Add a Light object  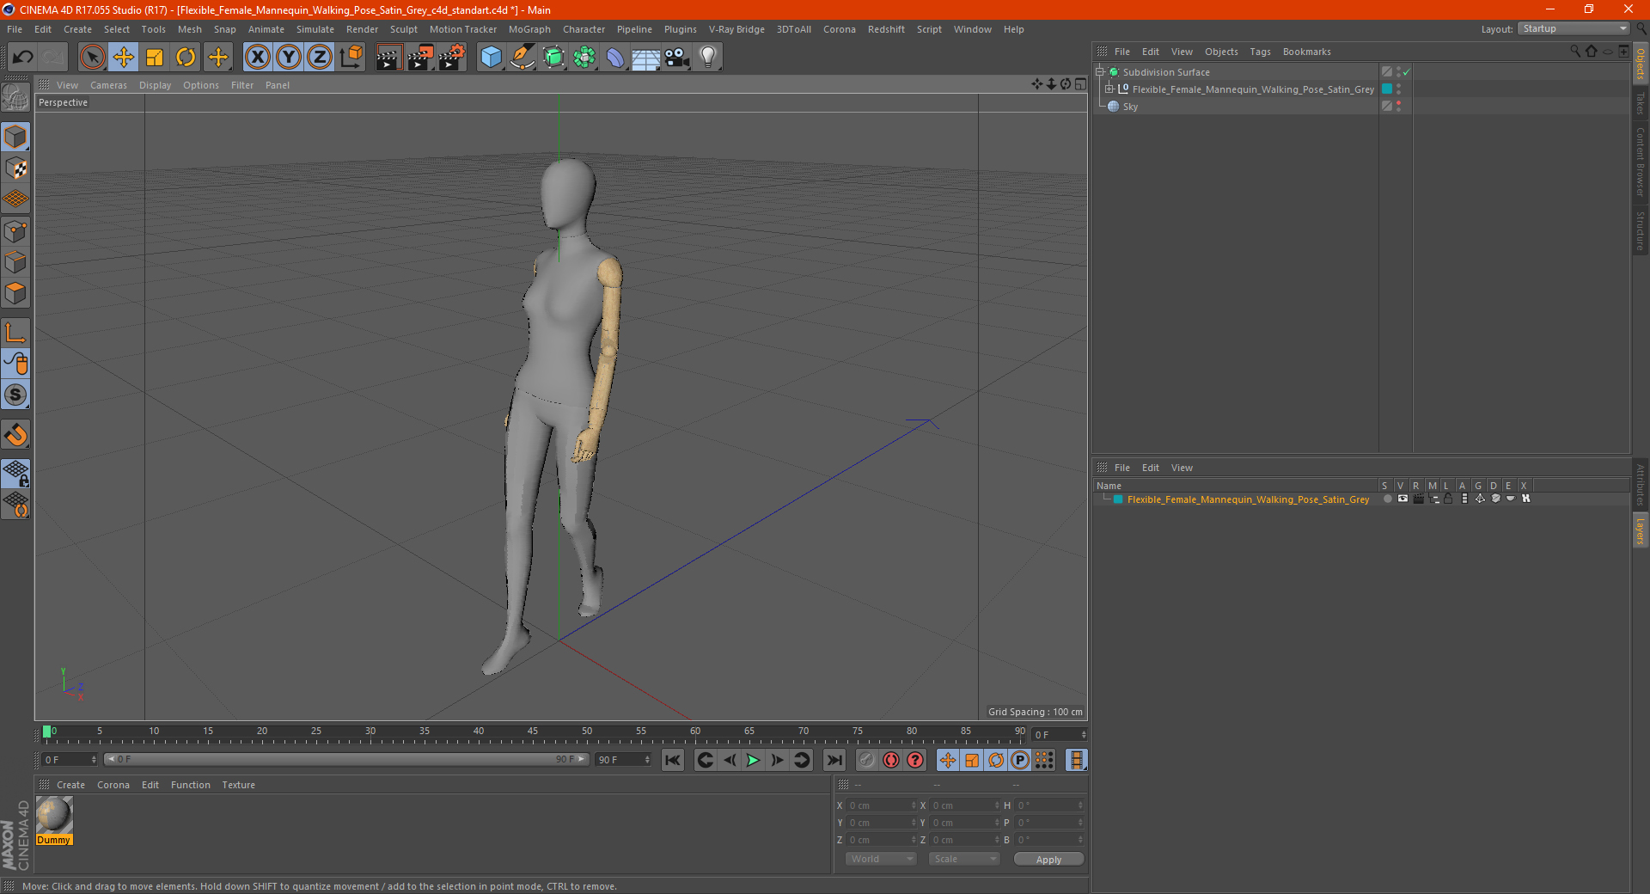708,58
